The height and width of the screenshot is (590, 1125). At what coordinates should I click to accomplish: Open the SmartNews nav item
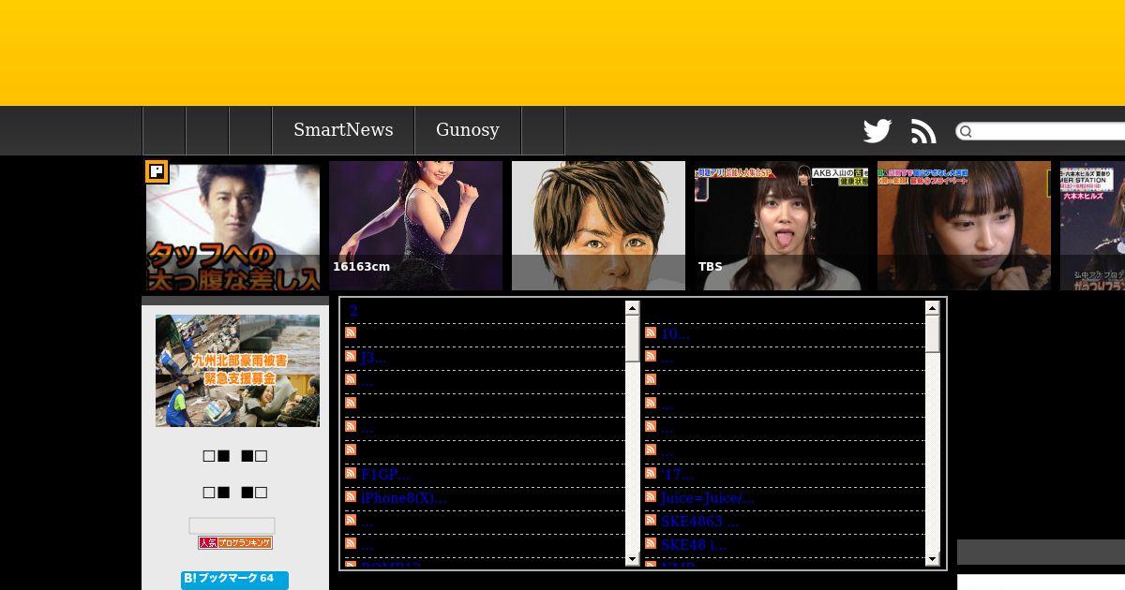(x=343, y=130)
